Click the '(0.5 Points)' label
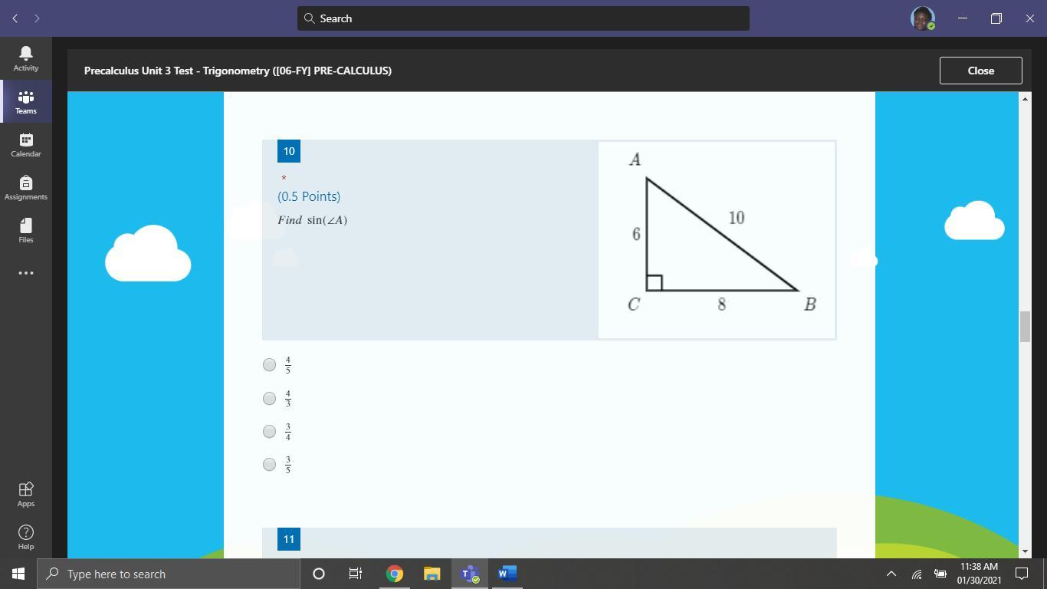Image resolution: width=1047 pixels, height=589 pixels. click(x=309, y=196)
